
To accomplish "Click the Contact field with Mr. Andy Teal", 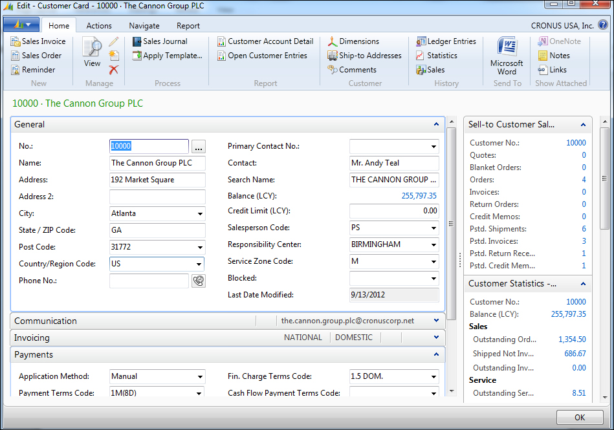I will point(394,163).
